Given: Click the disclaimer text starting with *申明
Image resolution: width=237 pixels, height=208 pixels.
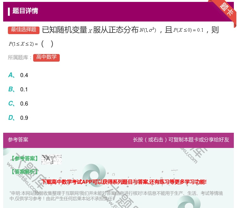Looking at the screenshot, I should (x=116, y=196).
